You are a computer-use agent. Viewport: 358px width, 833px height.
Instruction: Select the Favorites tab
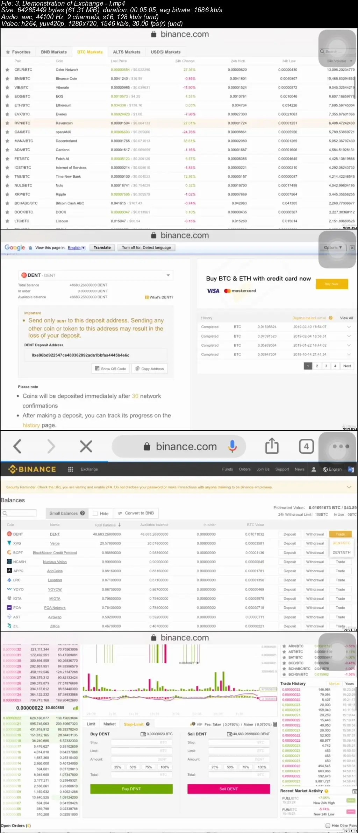tap(18, 52)
